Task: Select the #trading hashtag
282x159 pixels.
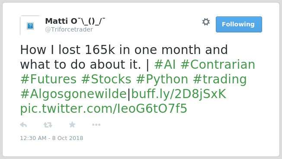Action: click(x=220, y=80)
